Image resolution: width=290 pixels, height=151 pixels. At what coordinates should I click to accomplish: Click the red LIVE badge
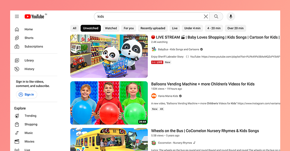pyautogui.click(x=157, y=62)
